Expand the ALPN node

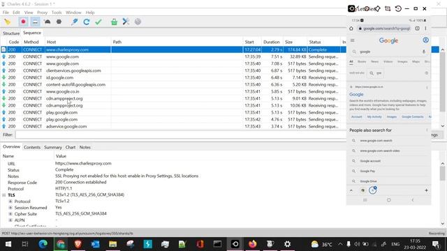click(x=10, y=220)
